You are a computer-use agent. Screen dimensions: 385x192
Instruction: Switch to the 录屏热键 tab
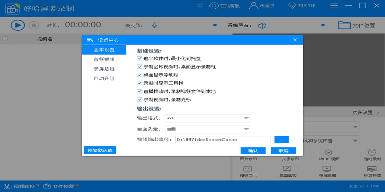coord(104,69)
